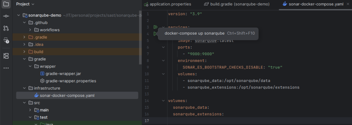
Task: Collapse the sonarqube-demo root node
Action: click(x=19, y=16)
